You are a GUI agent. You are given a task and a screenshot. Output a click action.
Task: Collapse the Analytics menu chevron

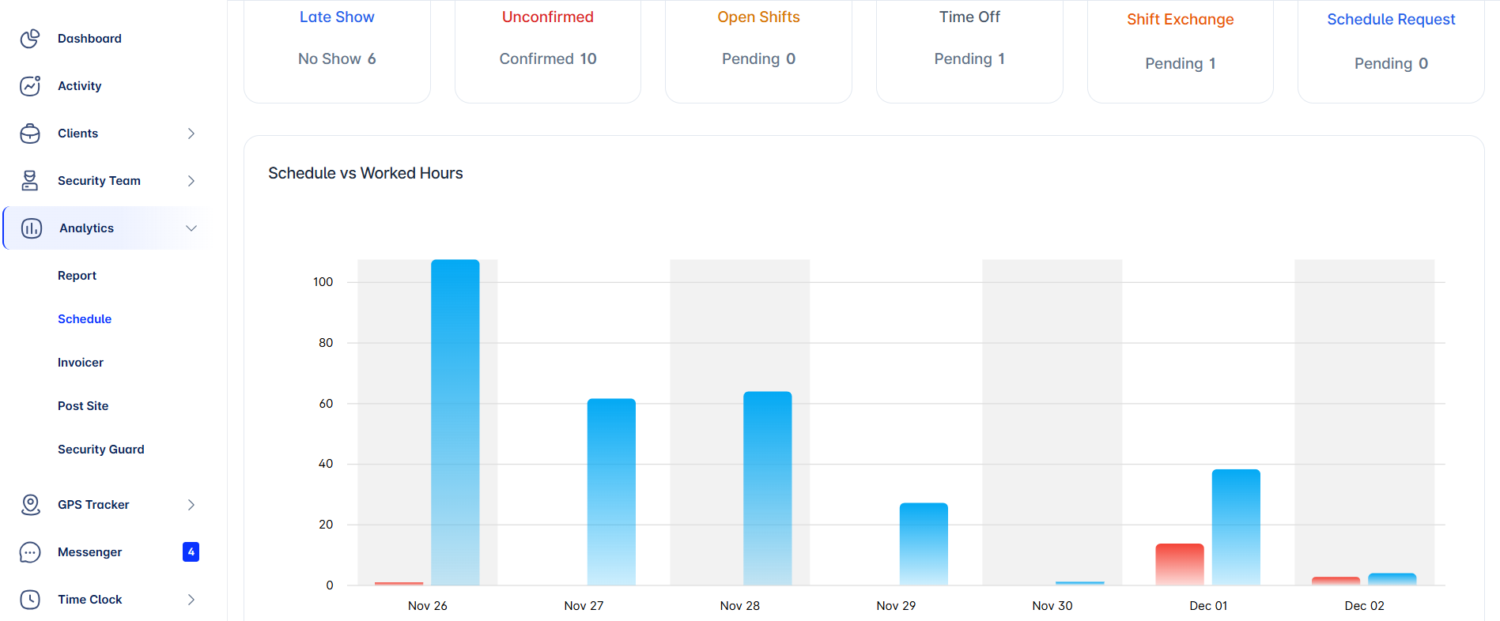(x=191, y=228)
